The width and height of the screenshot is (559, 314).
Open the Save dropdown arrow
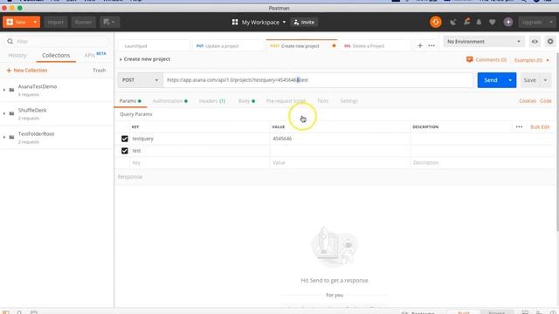545,80
